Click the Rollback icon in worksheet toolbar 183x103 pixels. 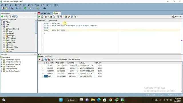(x=61, y=17)
